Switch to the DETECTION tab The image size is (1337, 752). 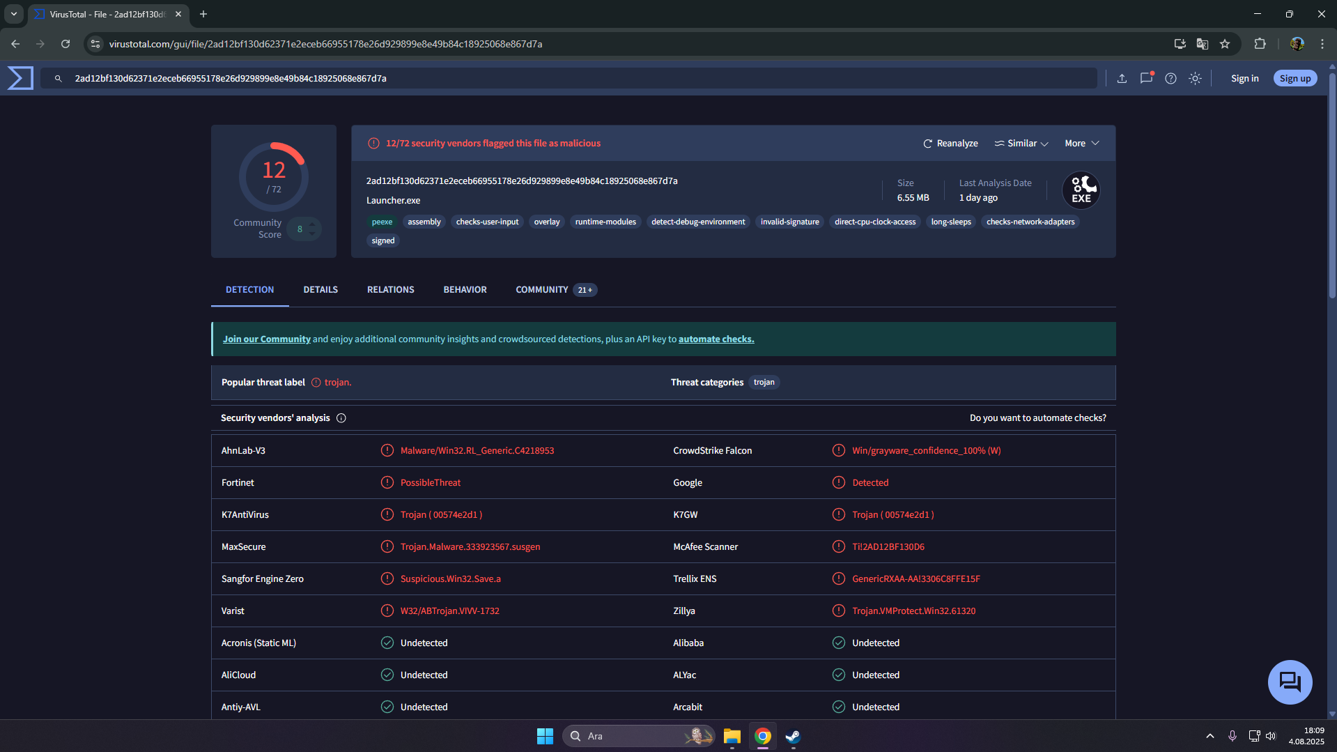click(x=249, y=290)
